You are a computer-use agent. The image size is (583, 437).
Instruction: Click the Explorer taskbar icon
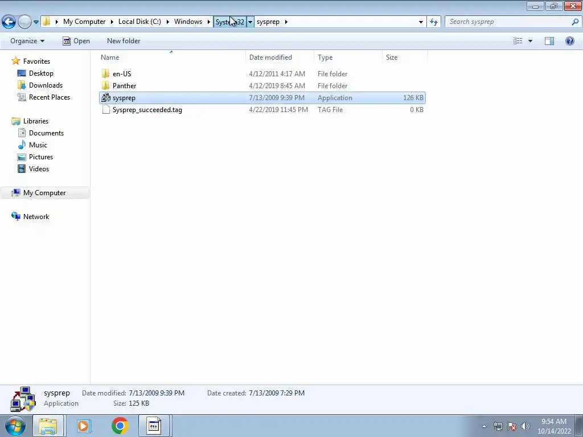[x=48, y=426]
